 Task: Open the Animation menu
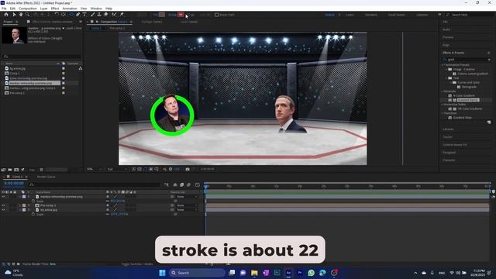coord(70,9)
